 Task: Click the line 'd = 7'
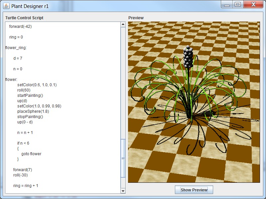pos(18,58)
